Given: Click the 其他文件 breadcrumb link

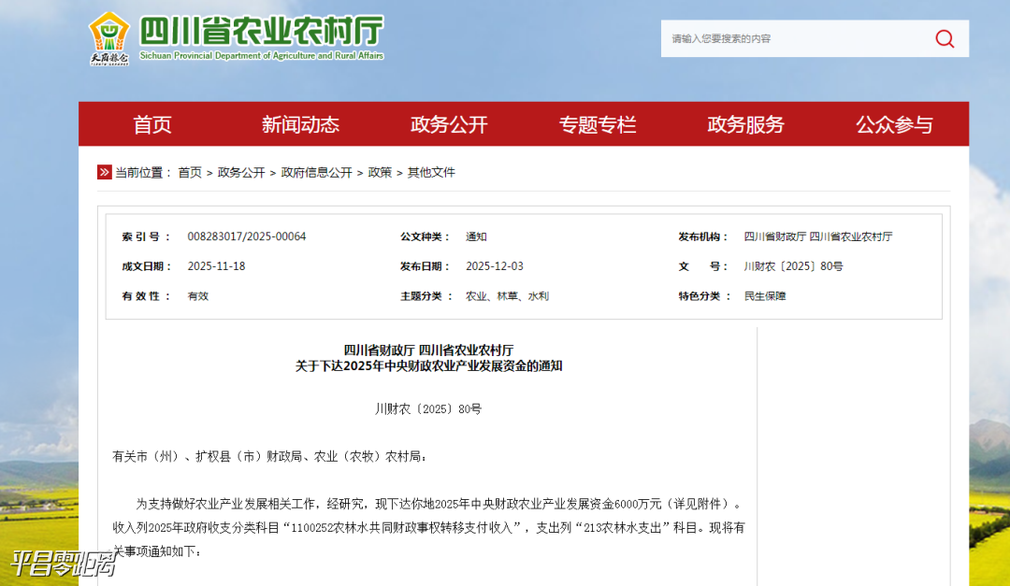Looking at the screenshot, I should (431, 172).
